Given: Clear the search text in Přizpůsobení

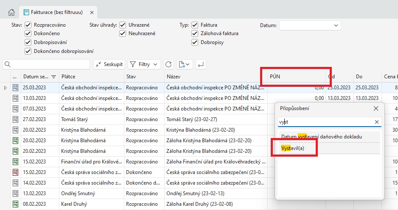Looking at the screenshot, I should [376, 122].
